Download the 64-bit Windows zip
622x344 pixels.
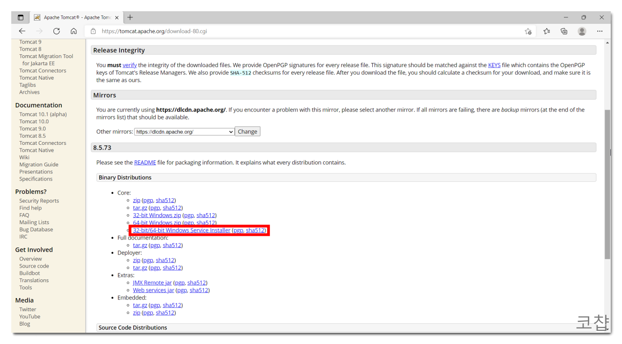pyautogui.click(x=157, y=223)
